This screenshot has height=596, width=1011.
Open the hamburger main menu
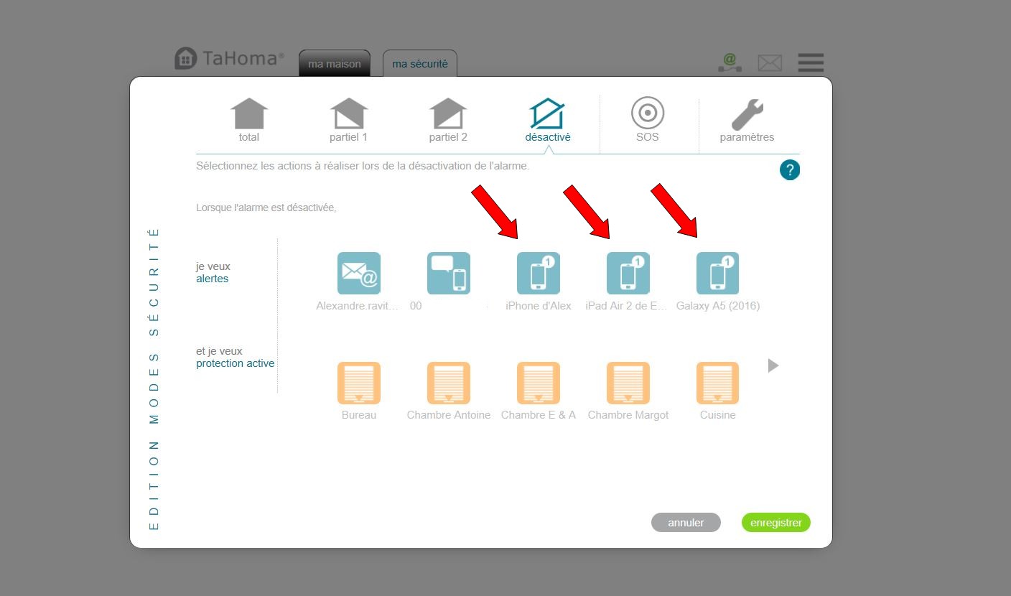click(811, 62)
